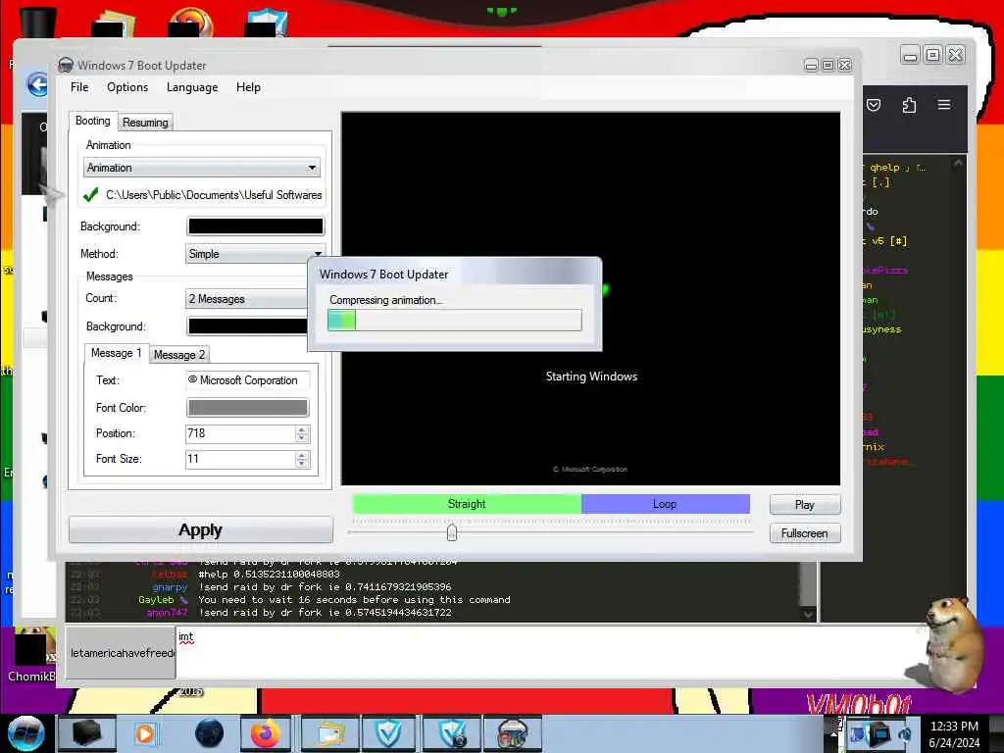Click the volume speaker tray icon
Screen dimensions: 1004x753
(905, 735)
